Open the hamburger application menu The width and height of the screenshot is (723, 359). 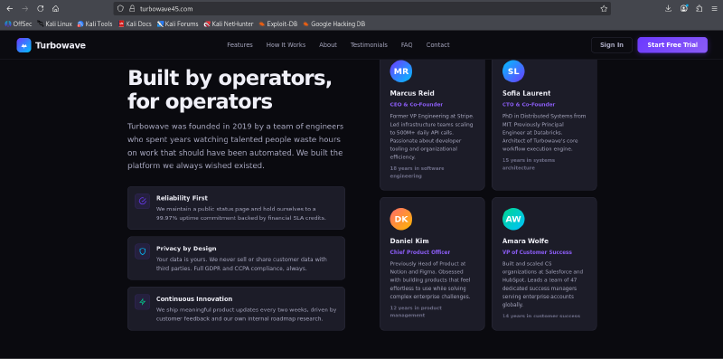[714, 8]
